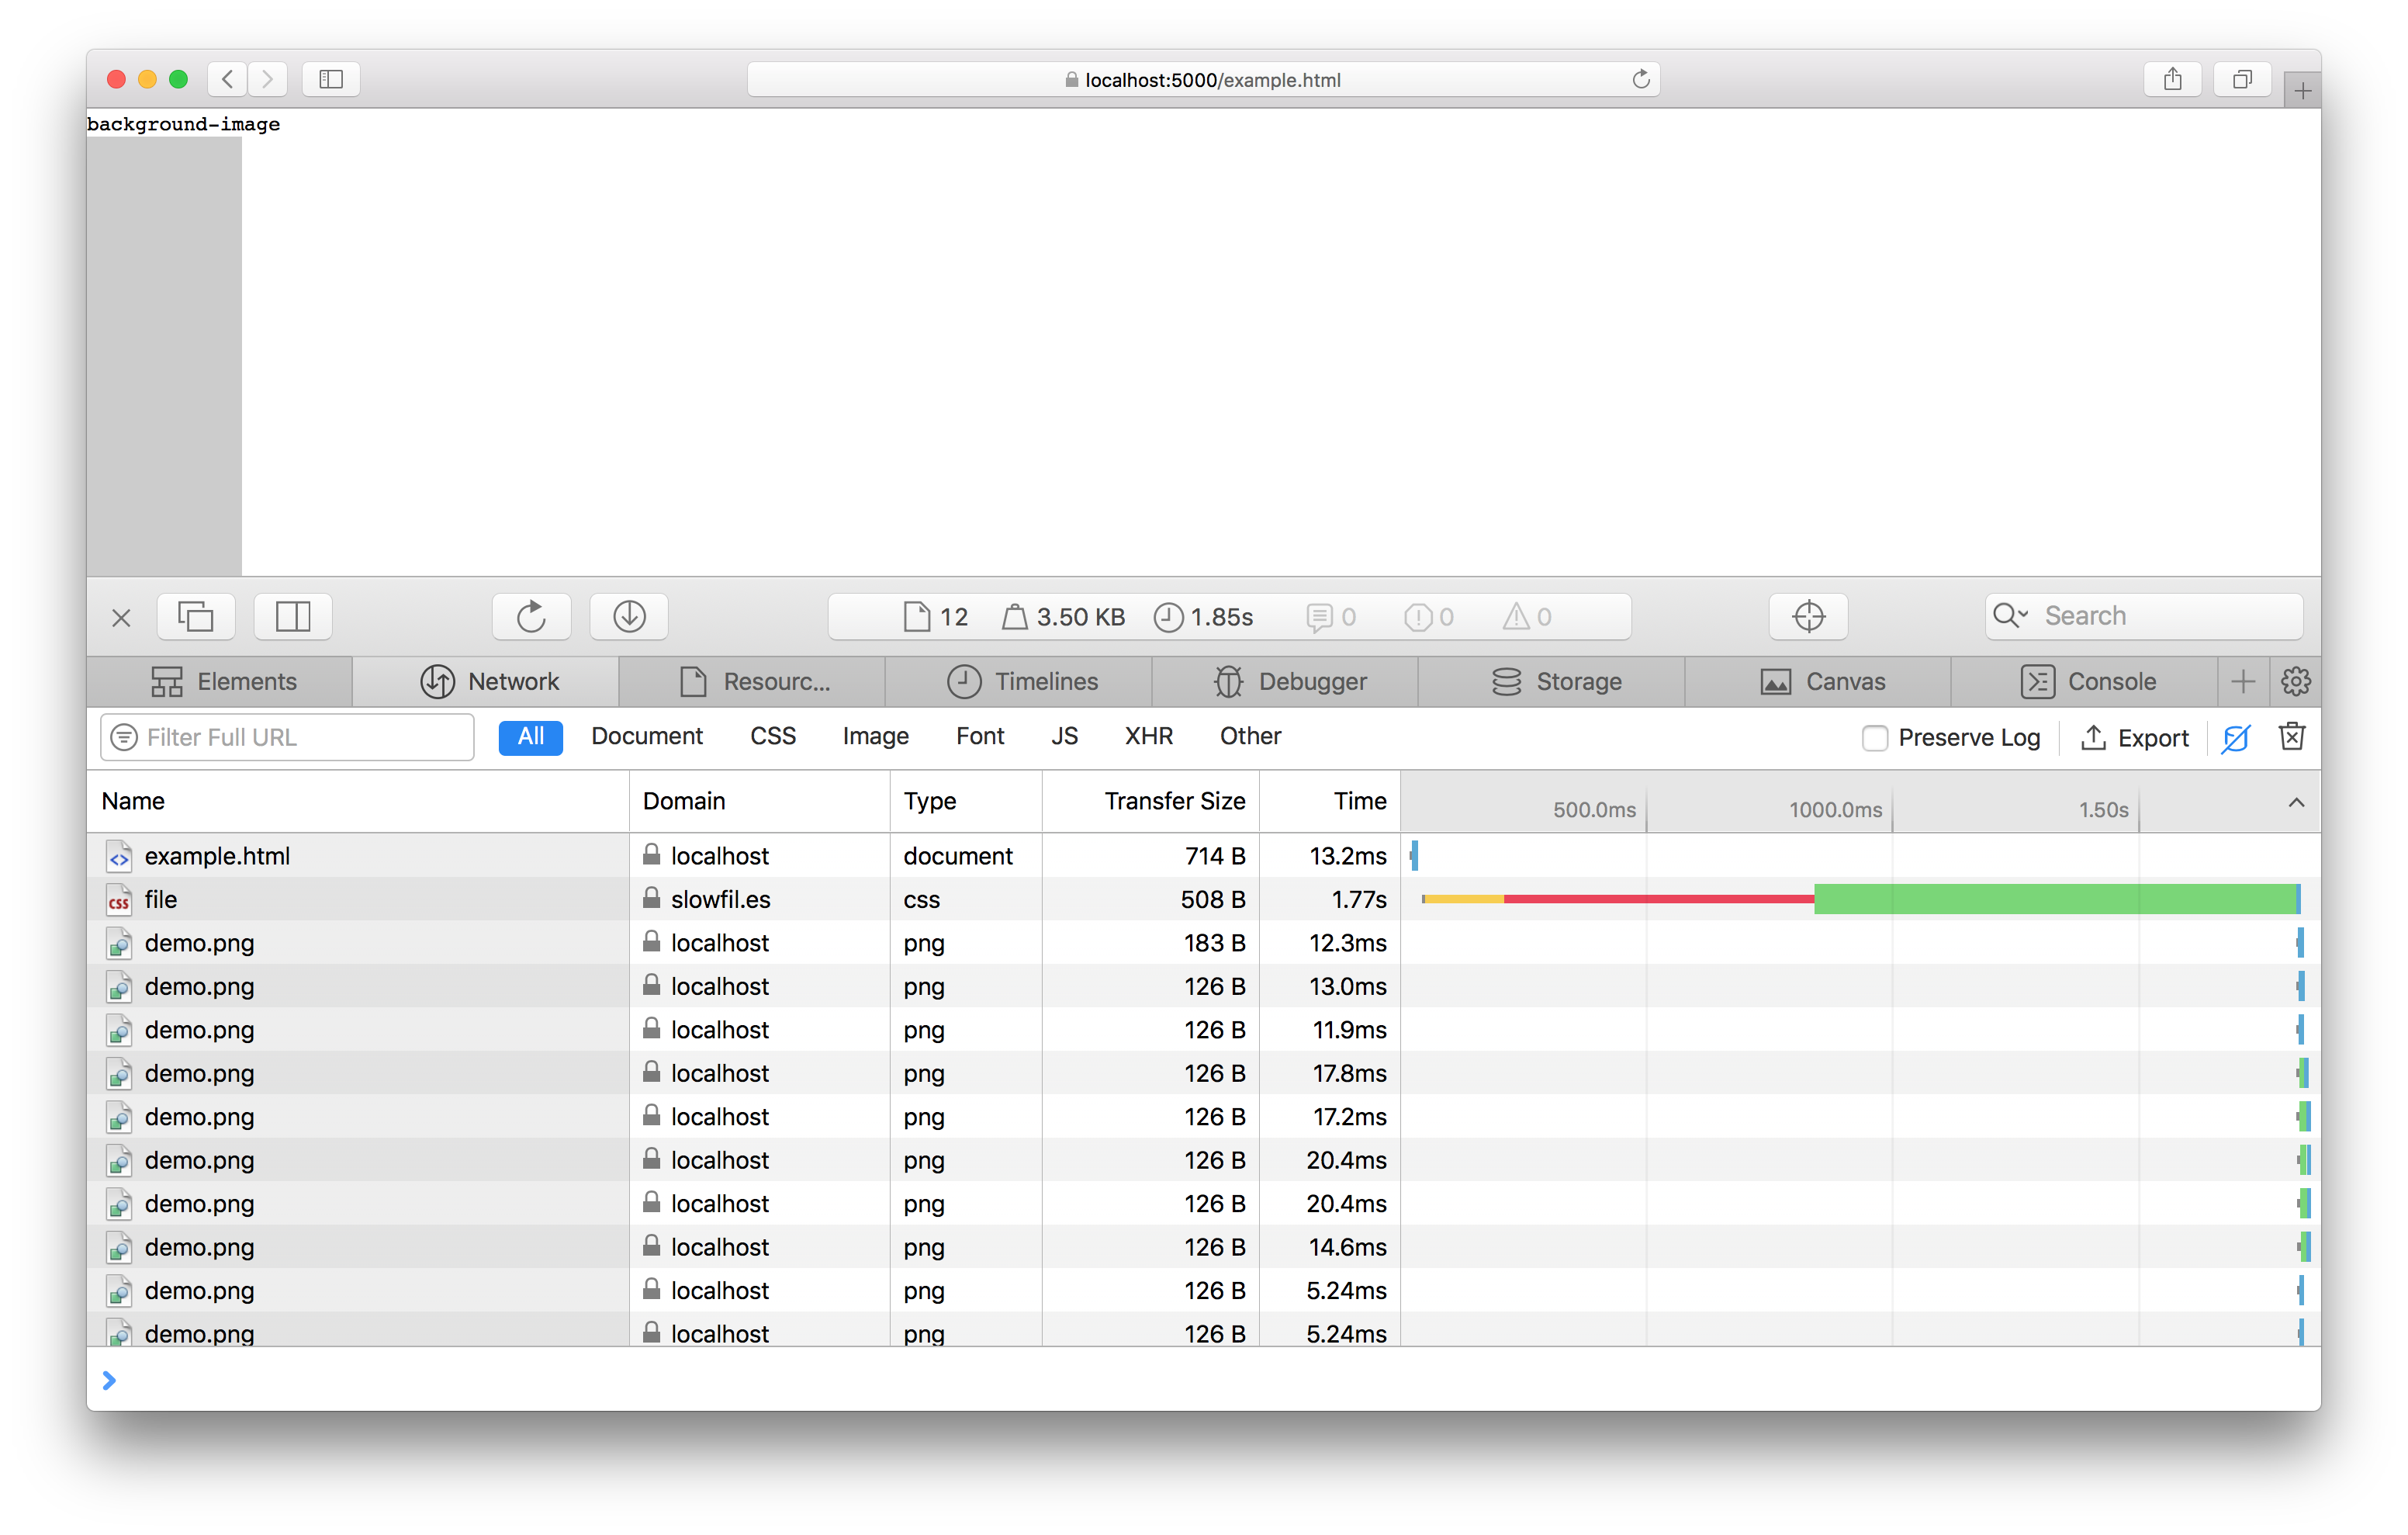Go forward in Safari history
Viewport: 2408px width, 1535px height.
(267, 79)
